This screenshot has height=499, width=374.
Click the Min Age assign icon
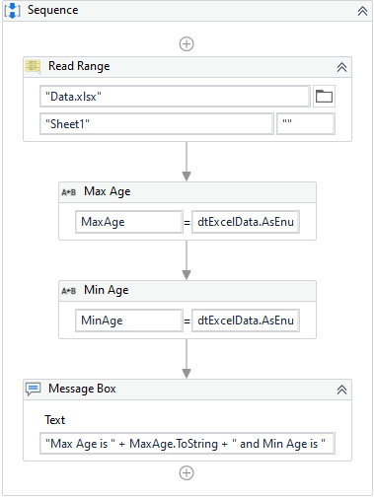pyautogui.click(x=68, y=291)
